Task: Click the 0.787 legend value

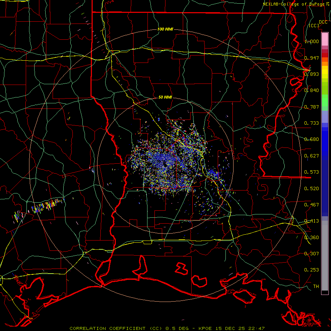Action: pyautogui.click(x=312, y=107)
